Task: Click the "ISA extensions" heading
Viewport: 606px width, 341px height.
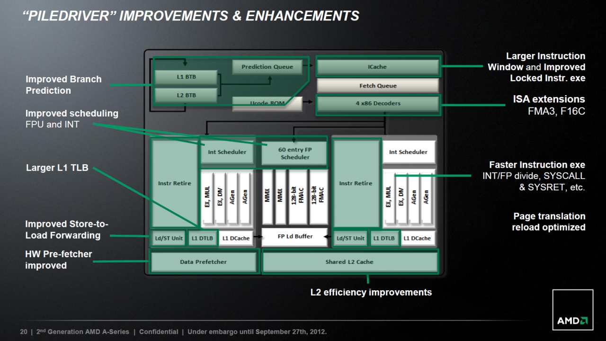Action: [549, 99]
